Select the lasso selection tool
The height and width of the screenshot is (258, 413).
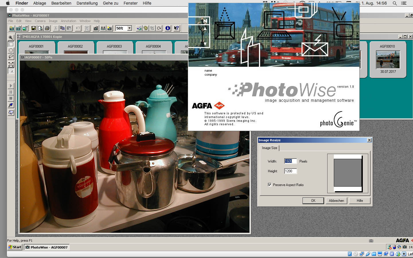tap(11, 57)
